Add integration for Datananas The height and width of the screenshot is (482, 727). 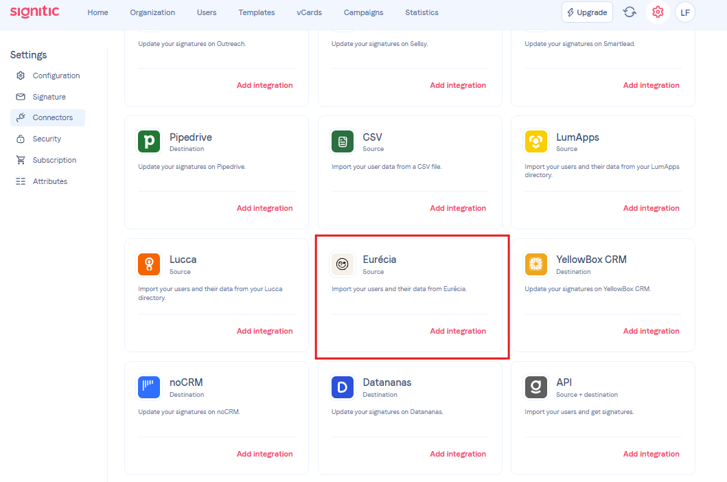click(458, 454)
